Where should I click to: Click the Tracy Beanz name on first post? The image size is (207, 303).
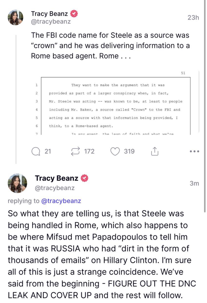pos(49,13)
